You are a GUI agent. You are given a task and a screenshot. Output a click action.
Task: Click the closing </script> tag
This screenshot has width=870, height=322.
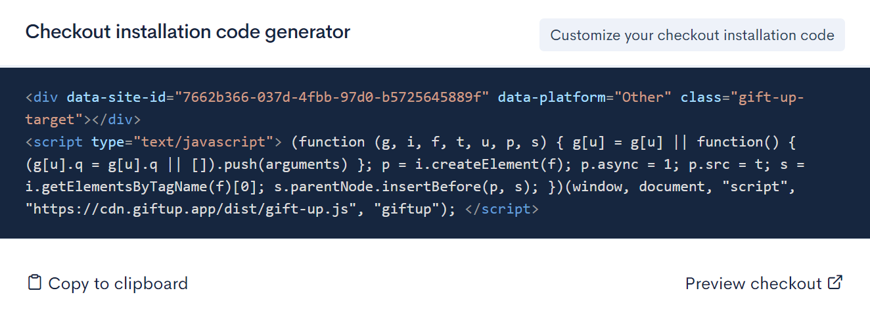click(x=501, y=210)
